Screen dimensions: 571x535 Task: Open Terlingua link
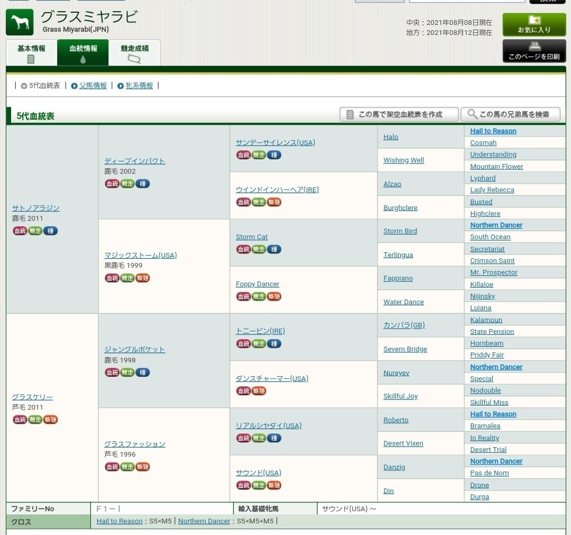(398, 255)
